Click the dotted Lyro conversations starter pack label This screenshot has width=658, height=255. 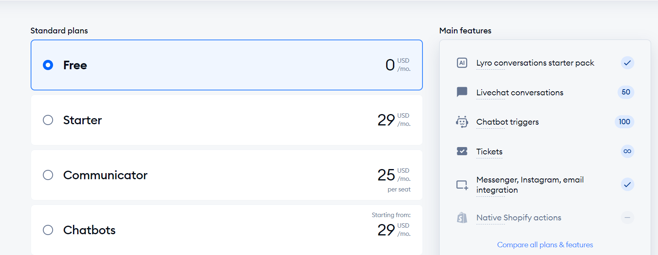pos(535,63)
